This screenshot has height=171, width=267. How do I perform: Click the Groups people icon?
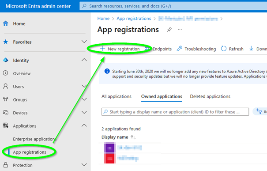pos(5,99)
